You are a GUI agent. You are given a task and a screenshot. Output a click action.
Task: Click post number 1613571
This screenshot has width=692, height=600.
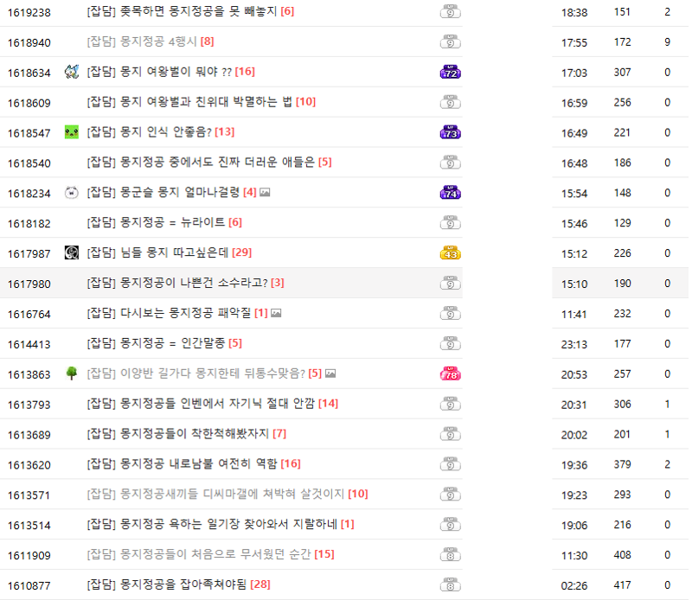[29, 495]
